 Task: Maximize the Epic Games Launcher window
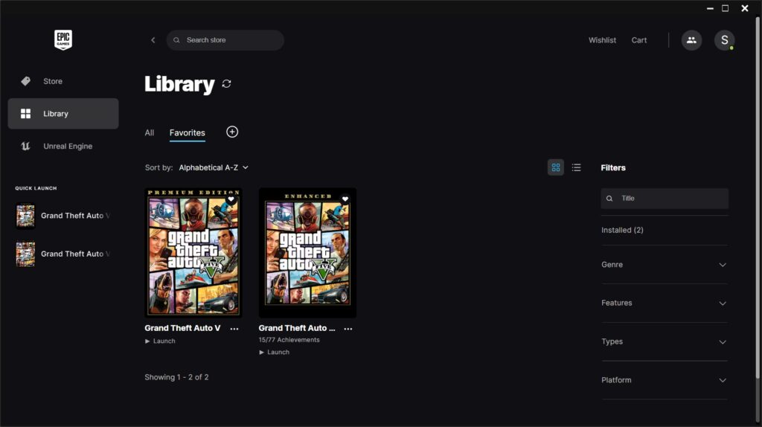(x=725, y=8)
